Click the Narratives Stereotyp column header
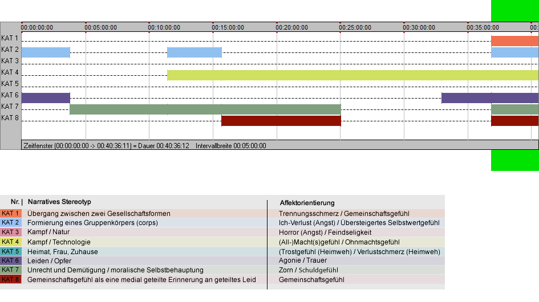The image size is (539, 302). (x=59, y=202)
